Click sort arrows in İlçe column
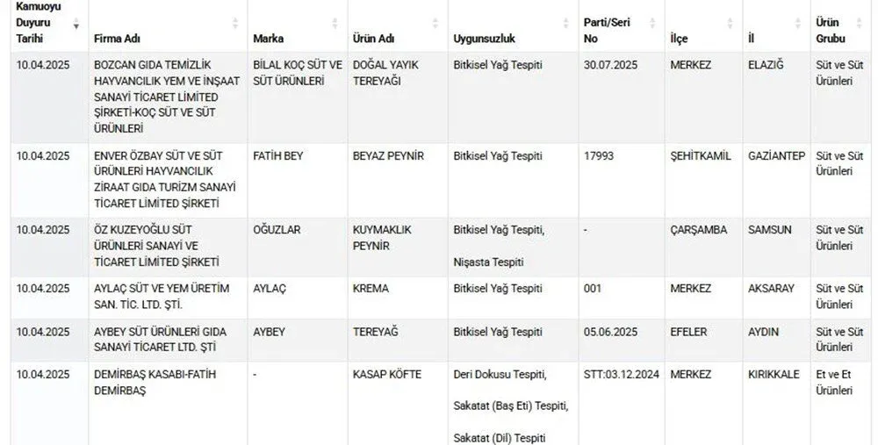 pyautogui.click(x=731, y=24)
